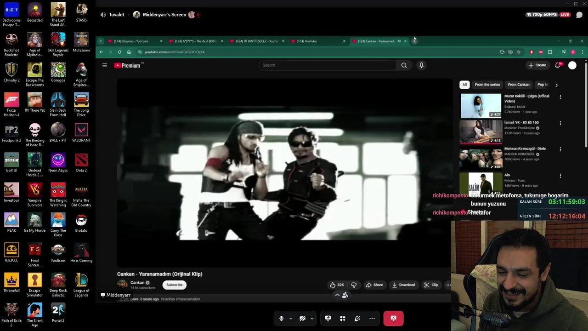Click the YouTube search magnifier button

click(404, 65)
